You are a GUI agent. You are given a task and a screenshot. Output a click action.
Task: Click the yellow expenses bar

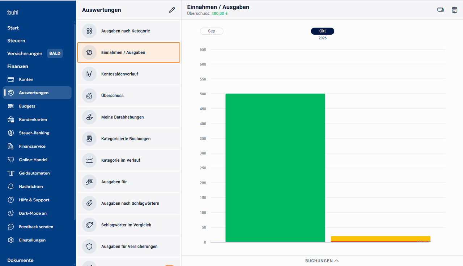point(381,239)
